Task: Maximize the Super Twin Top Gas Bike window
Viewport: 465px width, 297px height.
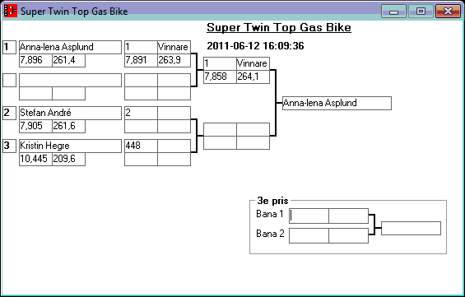Action: [421, 12]
